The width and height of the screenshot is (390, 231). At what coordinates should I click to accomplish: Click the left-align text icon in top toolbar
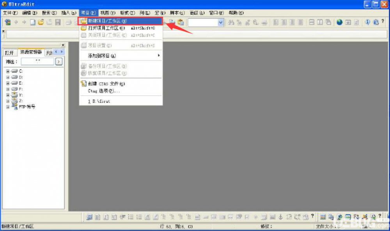[x=276, y=22]
